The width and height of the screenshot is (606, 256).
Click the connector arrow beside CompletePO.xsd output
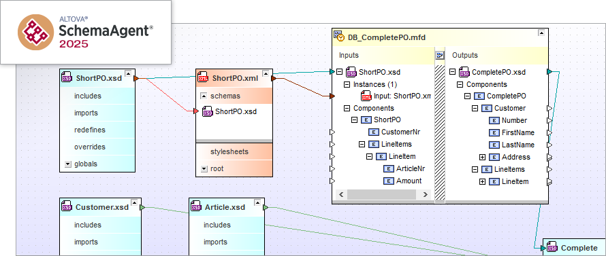550,72
